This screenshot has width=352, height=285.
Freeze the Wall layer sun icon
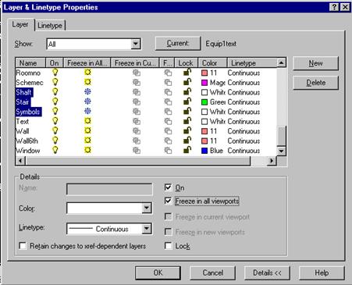(x=87, y=130)
